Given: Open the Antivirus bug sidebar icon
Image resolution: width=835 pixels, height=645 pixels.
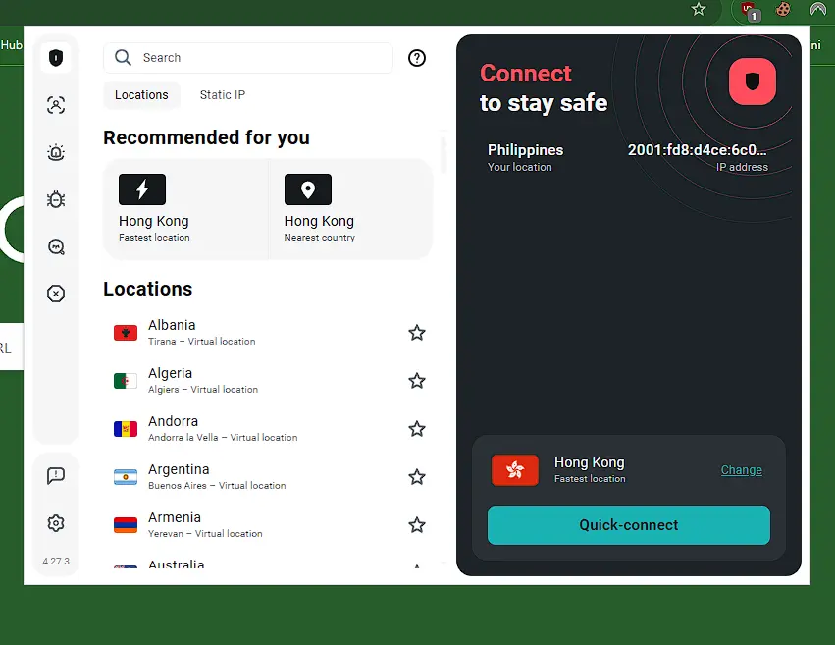Looking at the screenshot, I should pos(56,199).
